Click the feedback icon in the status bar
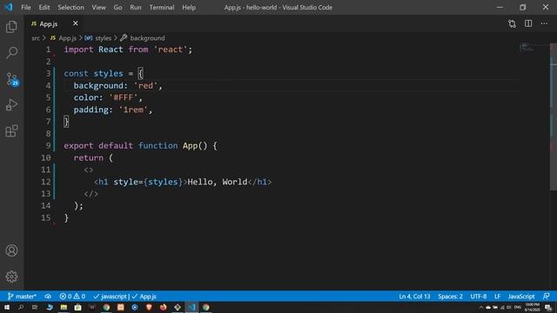The image size is (557, 313). tap(547, 296)
